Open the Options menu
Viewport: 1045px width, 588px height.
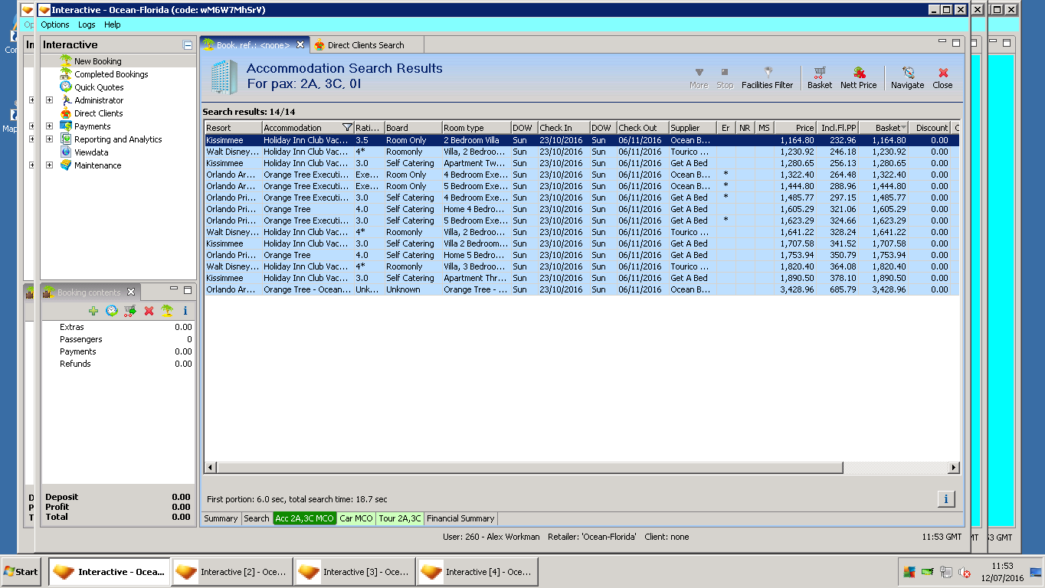(x=55, y=25)
